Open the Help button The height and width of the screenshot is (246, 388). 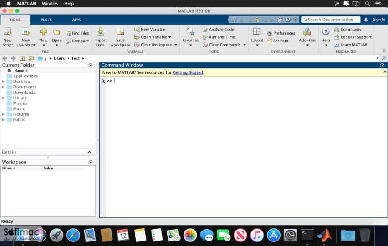click(326, 37)
